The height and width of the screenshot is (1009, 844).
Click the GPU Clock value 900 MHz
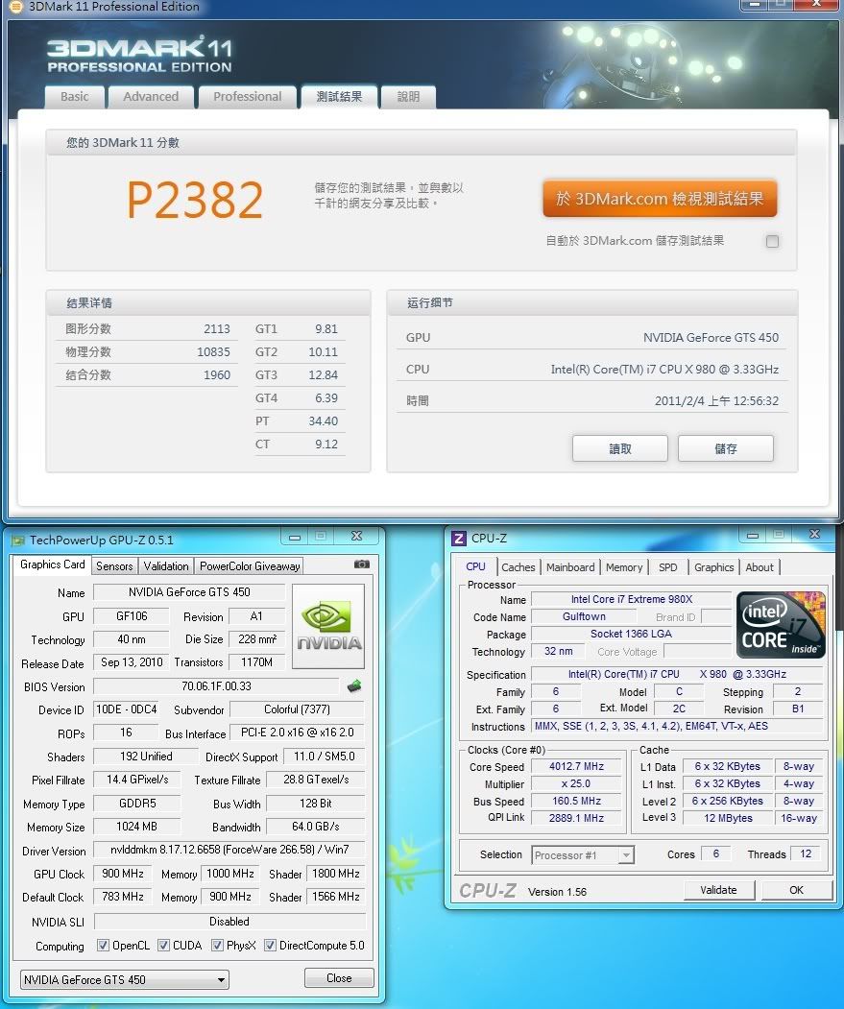[123, 874]
